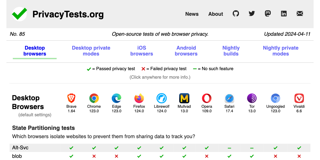
Task: Click the blob row label
Action: 17,156
